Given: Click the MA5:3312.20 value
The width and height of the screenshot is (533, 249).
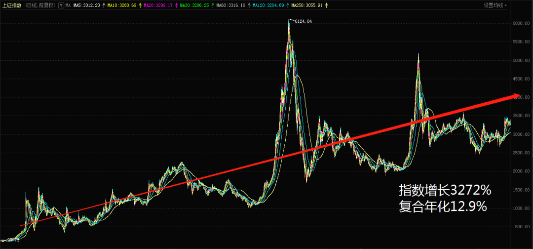Looking at the screenshot, I should (86, 5).
